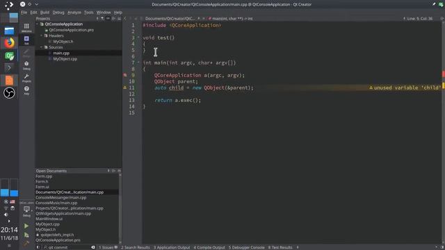Click the volume speaker tray icon
Viewport: 445px width, 250px height.
coord(6,215)
